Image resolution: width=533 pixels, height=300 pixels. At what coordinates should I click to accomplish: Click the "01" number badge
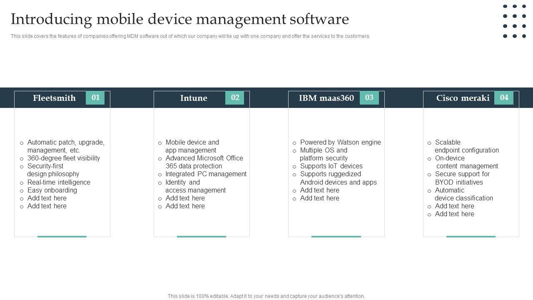[95, 97]
